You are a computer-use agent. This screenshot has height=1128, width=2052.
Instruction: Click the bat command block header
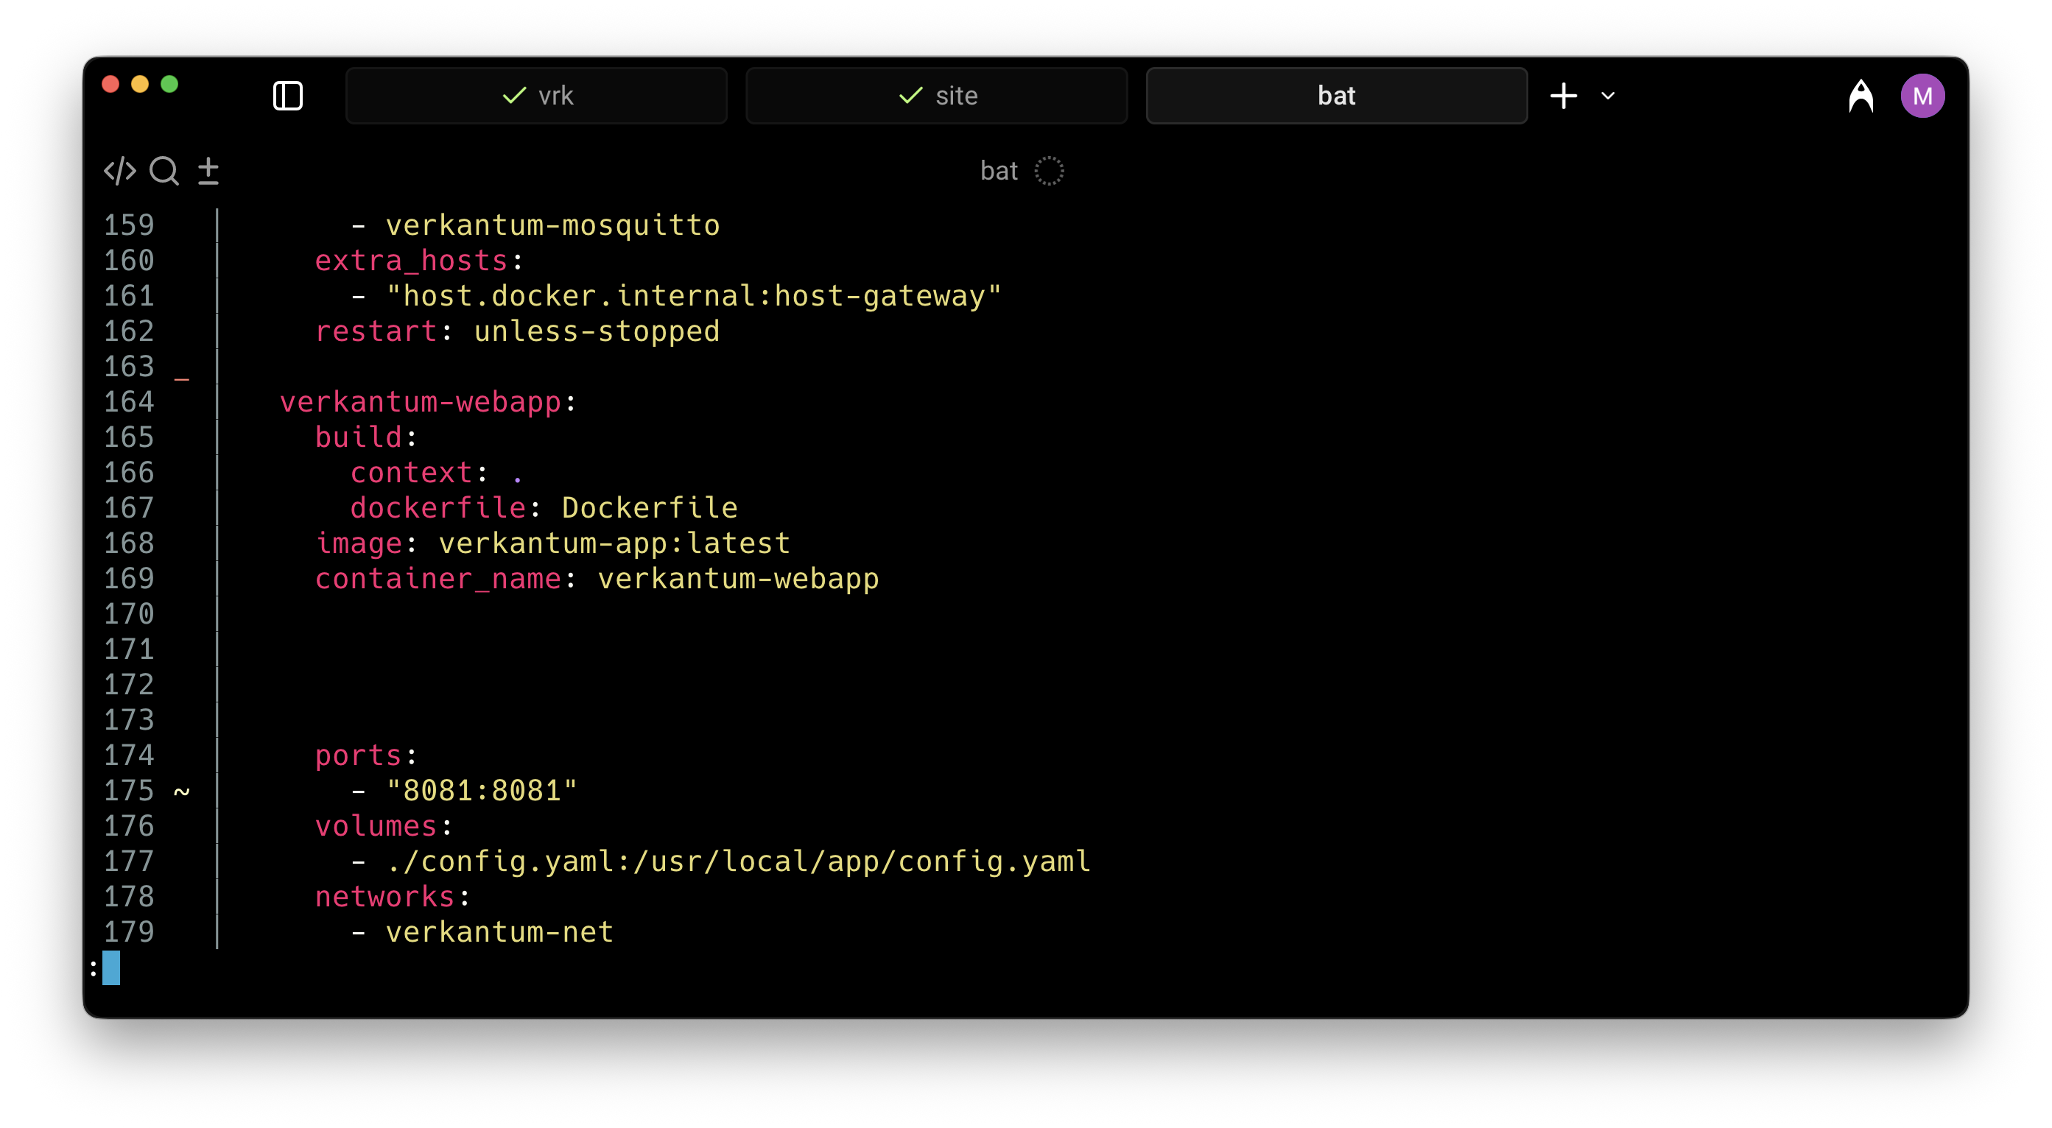pyautogui.click(x=999, y=170)
